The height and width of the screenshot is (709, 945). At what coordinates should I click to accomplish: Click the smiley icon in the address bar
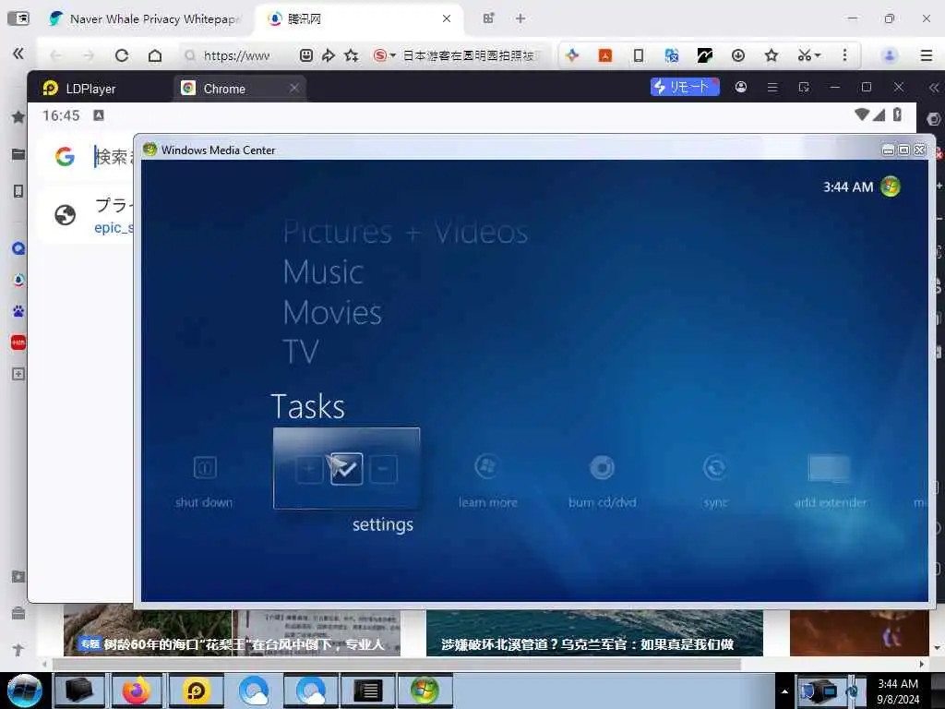tap(306, 55)
